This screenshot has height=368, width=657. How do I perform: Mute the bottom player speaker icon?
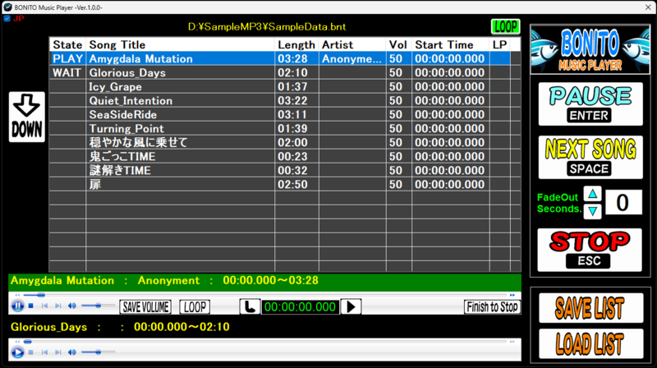point(71,352)
